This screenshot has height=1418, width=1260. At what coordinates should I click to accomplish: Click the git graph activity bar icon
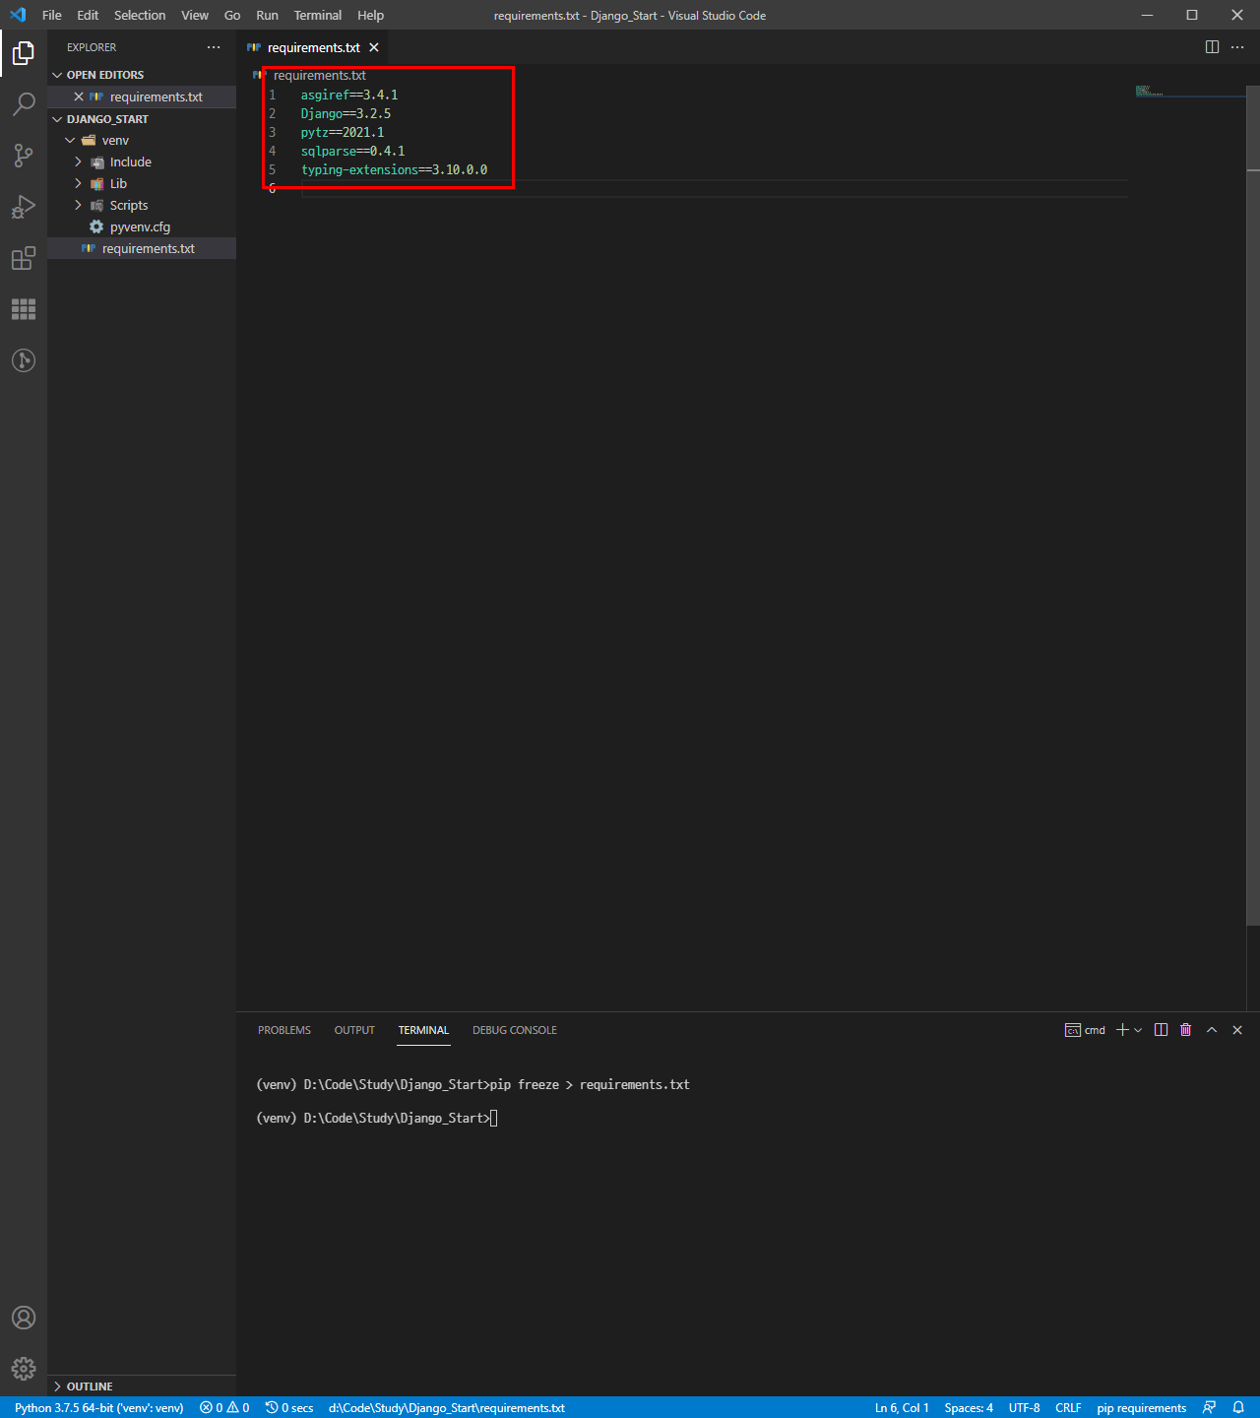coord(24,360)
